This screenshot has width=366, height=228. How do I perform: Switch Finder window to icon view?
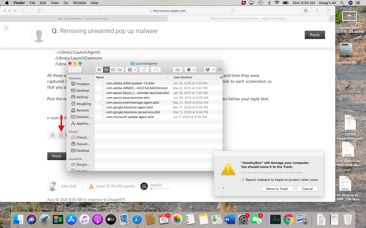point(99,70)
